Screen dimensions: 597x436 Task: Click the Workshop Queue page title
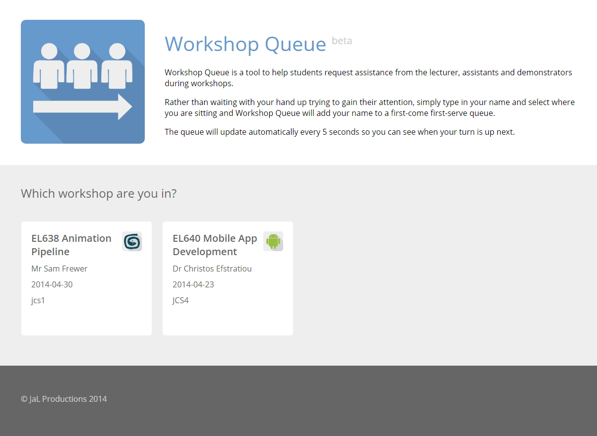tap(245, 44)
